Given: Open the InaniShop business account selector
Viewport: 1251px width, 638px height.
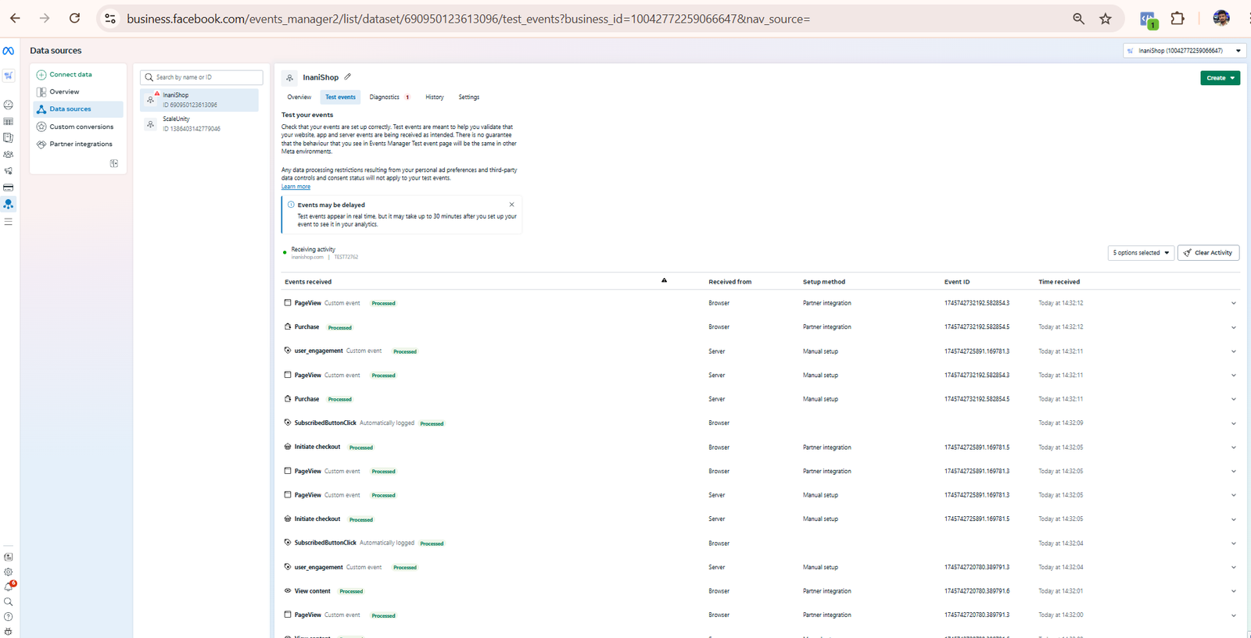Looking at the screenshot, I should pos(1184,51).
